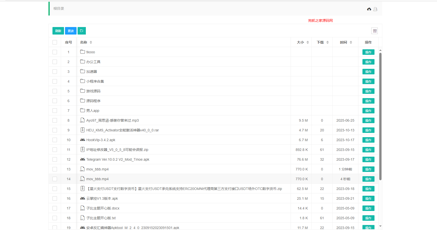Click the zip archive icon beside IP地址修改器
This screenshot has width=437, height=230.
[x=83, y=149]
